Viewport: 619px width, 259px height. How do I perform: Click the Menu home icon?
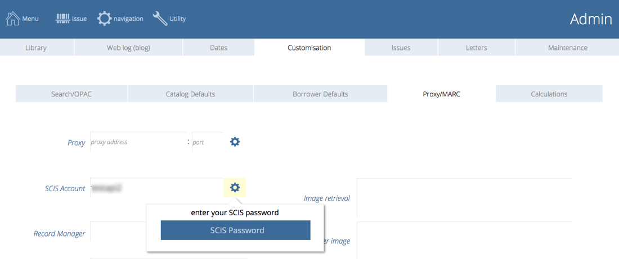point(12,18)
